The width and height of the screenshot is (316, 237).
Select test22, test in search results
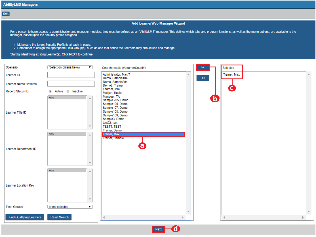(110, 123)
